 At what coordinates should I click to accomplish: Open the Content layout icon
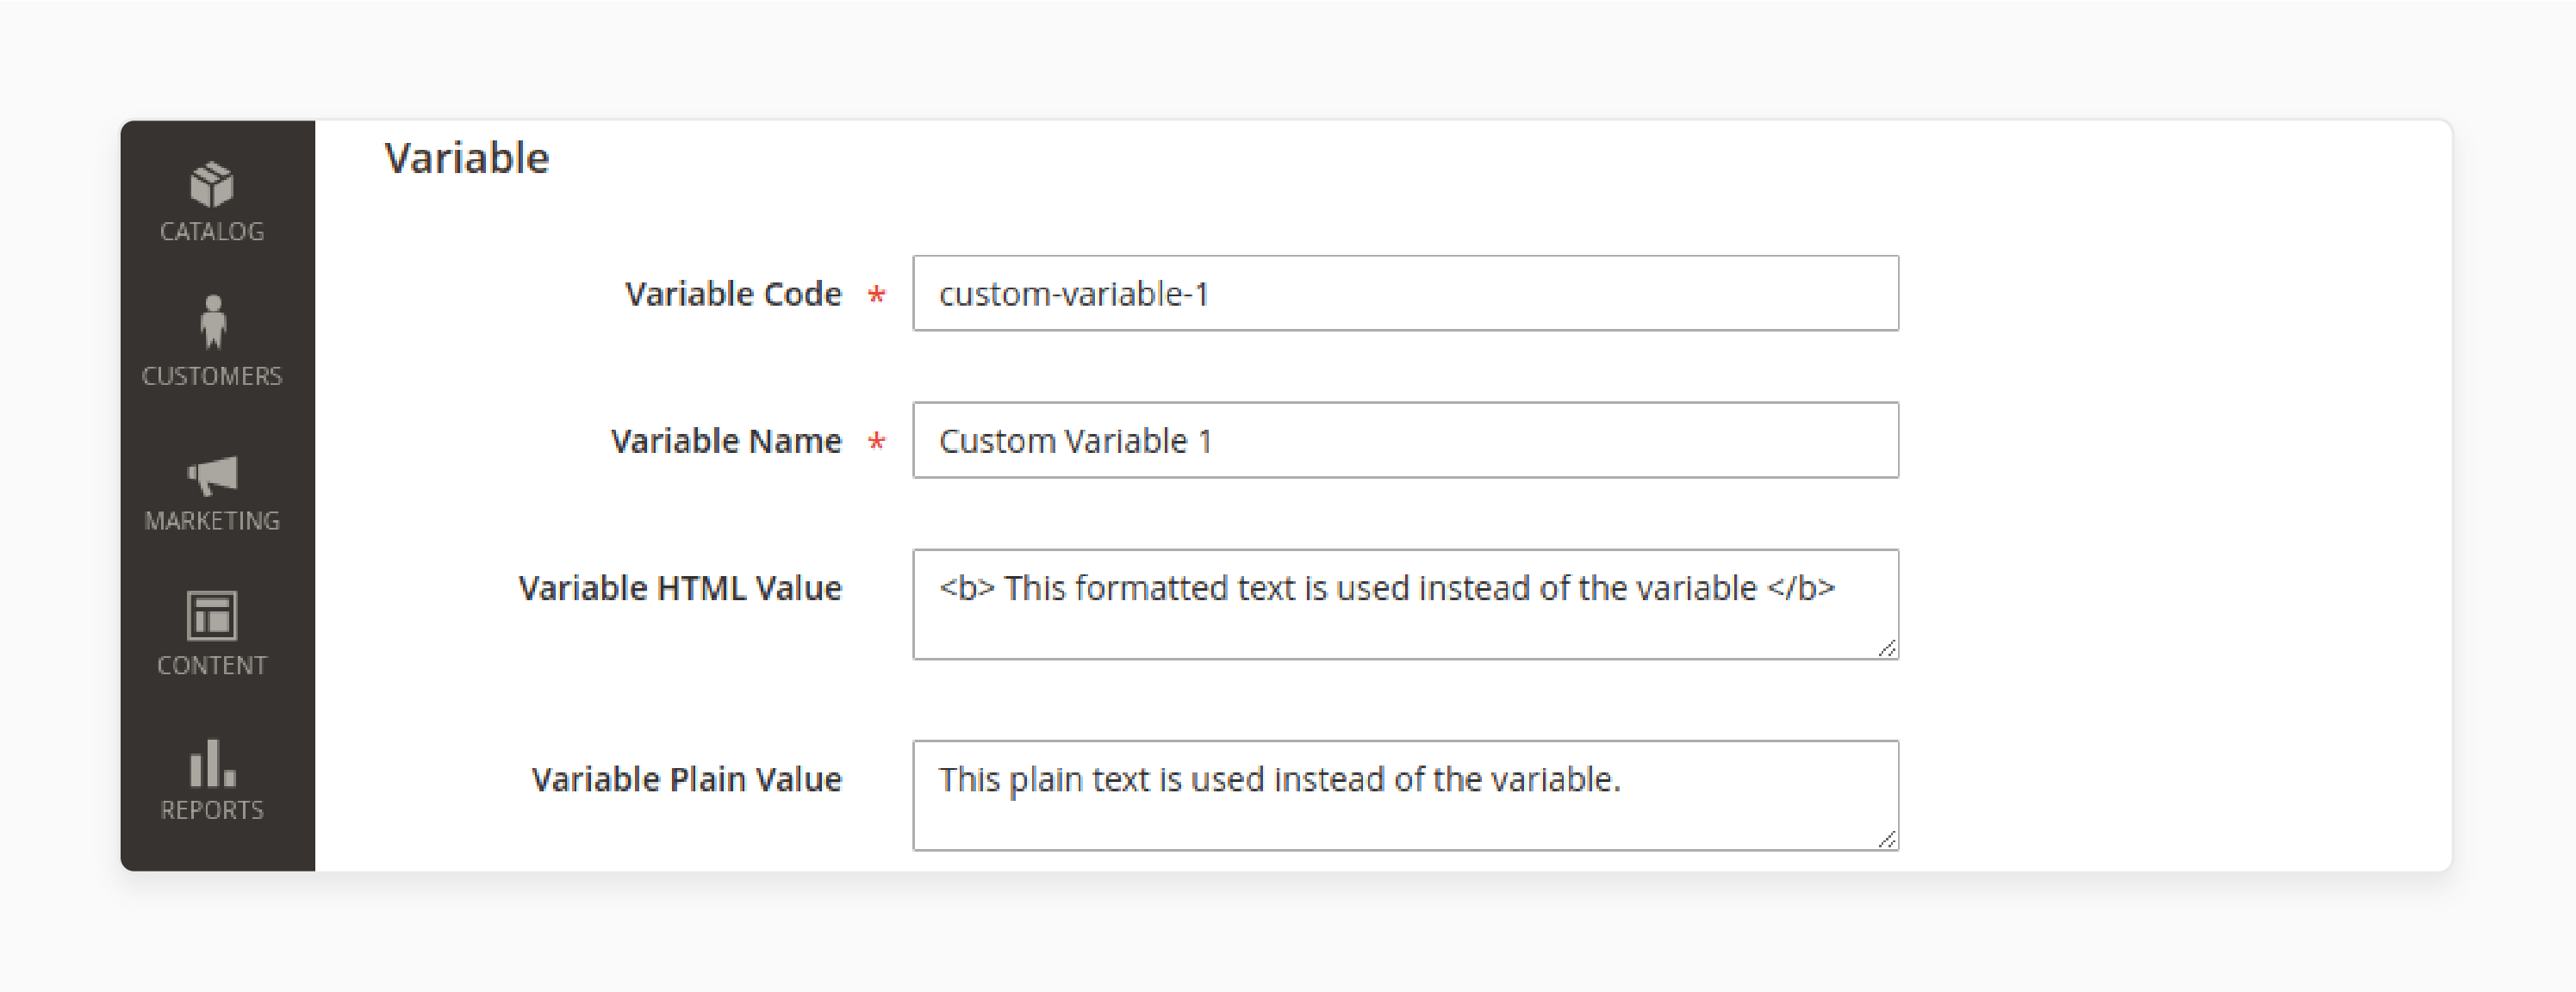click(x=212, y=615)
